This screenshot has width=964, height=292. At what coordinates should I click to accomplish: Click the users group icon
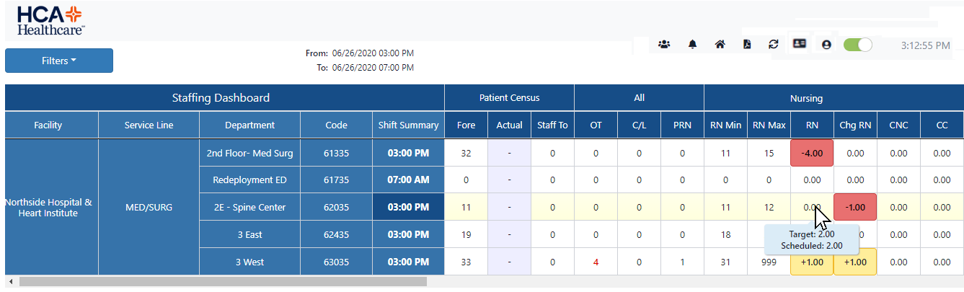click(664, 45)
